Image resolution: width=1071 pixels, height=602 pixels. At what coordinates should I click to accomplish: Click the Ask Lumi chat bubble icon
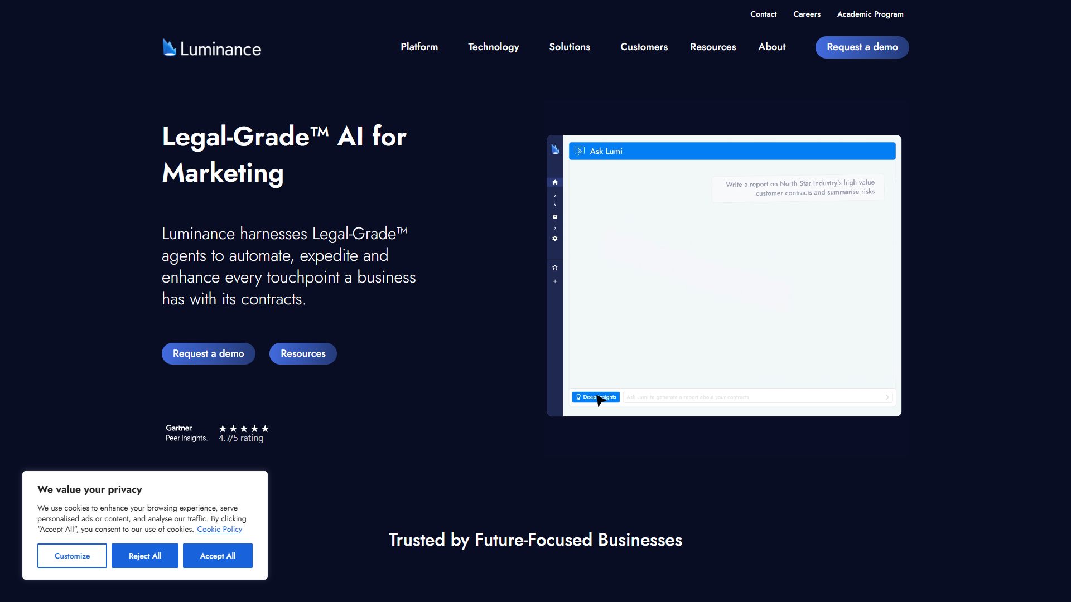click(x=580, y=151)
